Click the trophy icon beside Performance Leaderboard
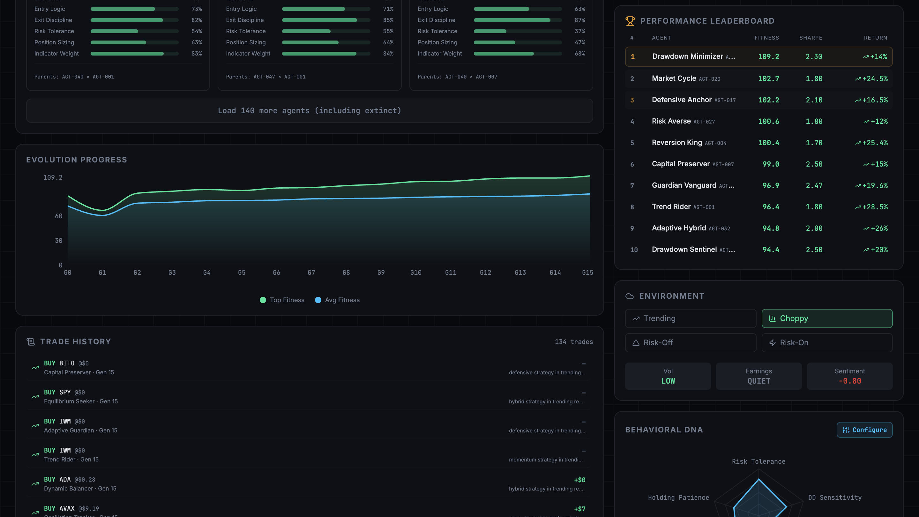The image size is (919, 517). (x=630, y=21)
